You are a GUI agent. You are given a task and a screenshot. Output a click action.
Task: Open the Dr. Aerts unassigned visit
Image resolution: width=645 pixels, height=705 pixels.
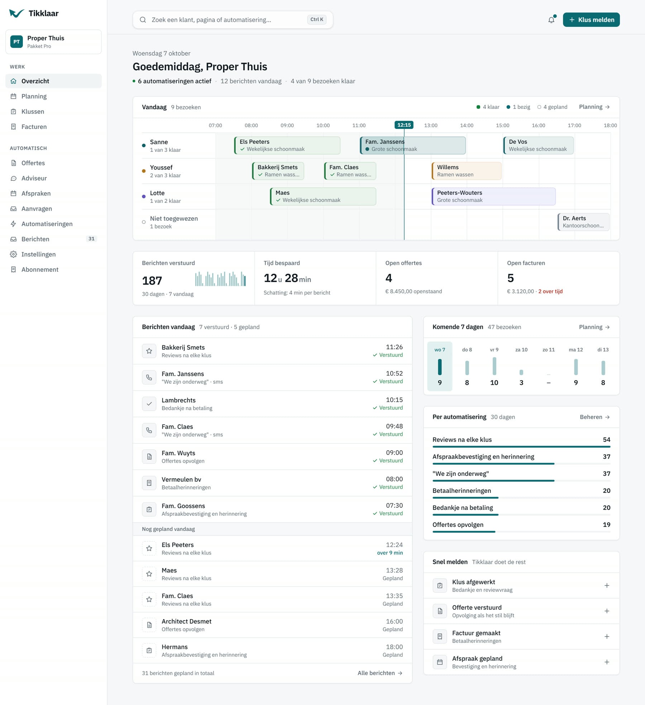[583, 222]
